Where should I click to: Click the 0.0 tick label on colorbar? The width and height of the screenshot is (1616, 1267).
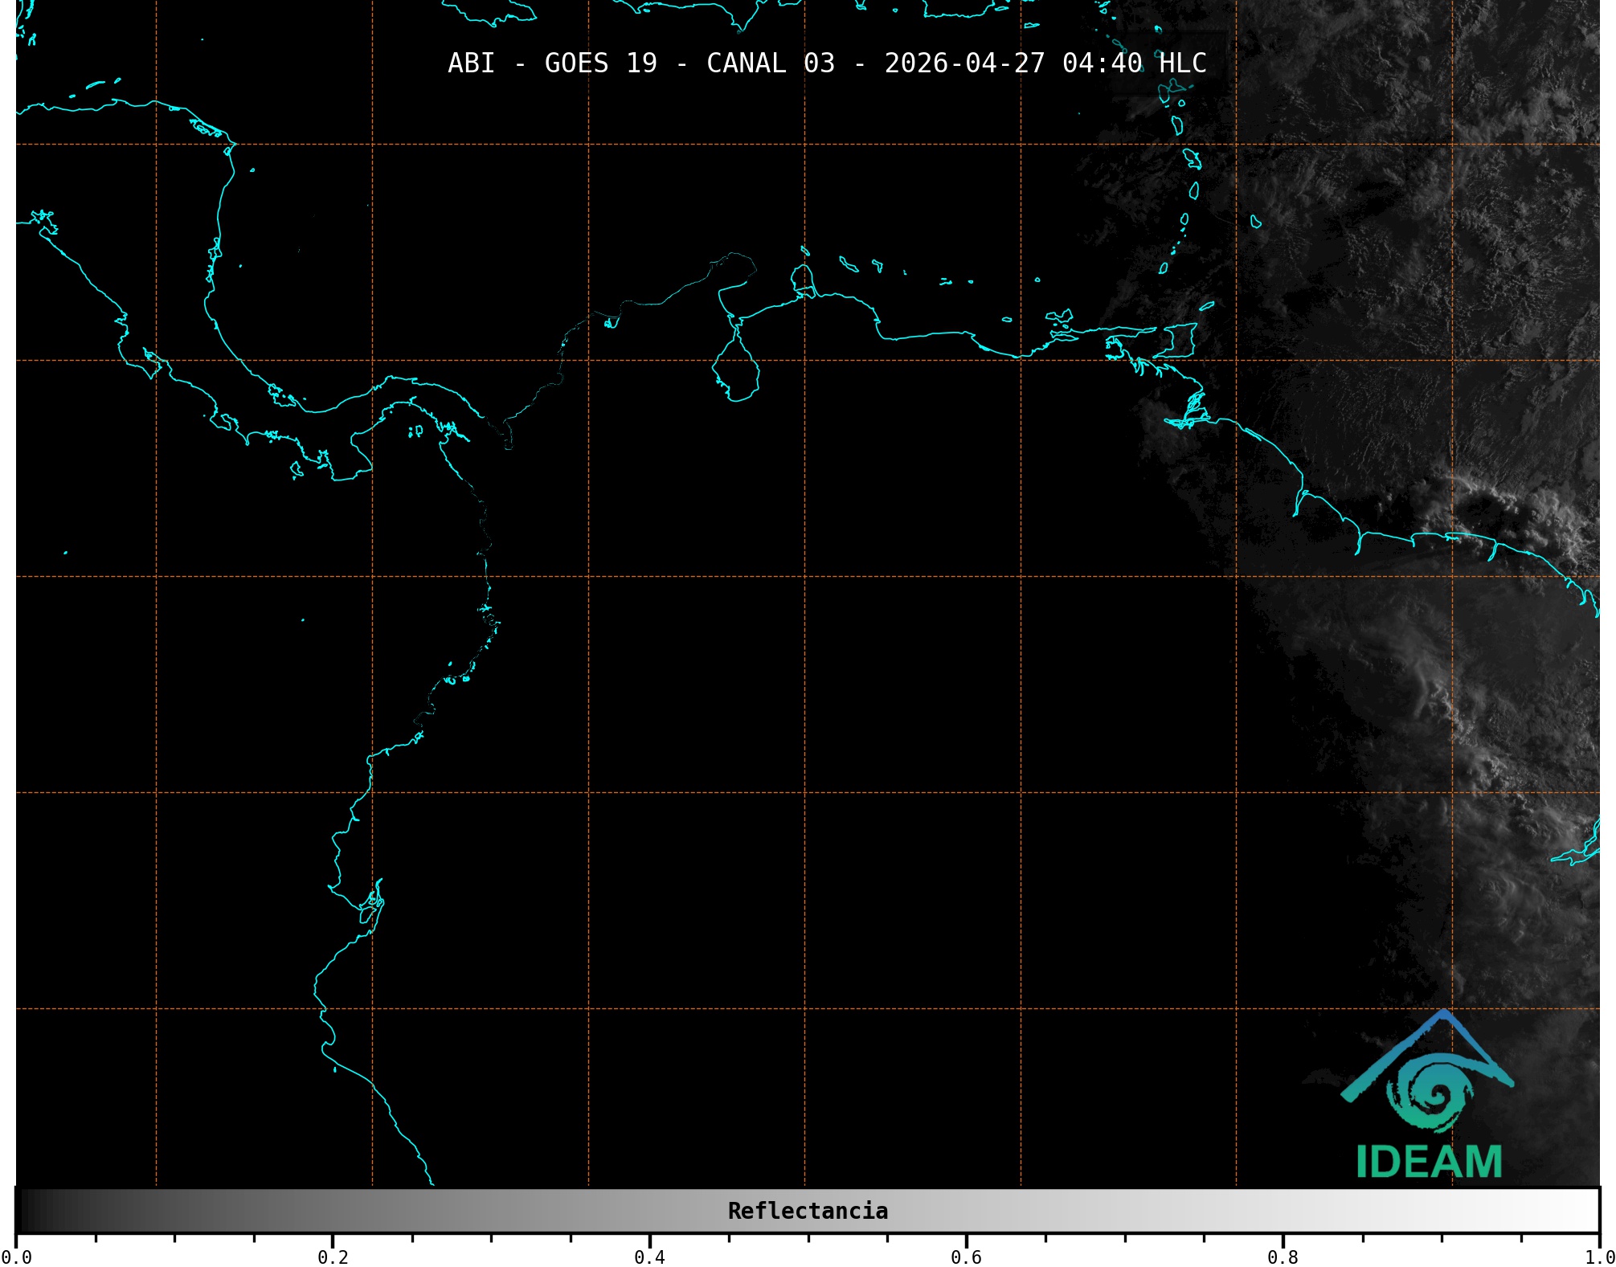pos(16,1257)
